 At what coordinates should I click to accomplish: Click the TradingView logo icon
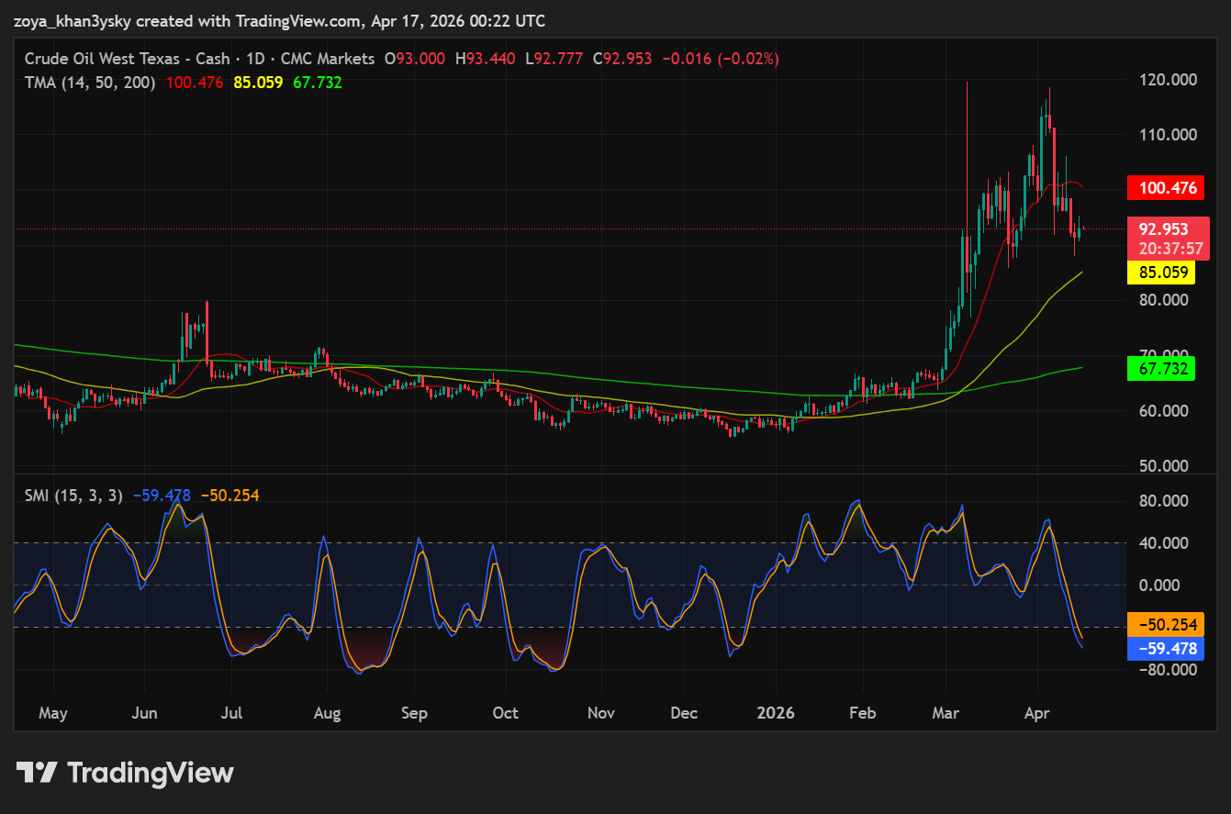[38, 773]
